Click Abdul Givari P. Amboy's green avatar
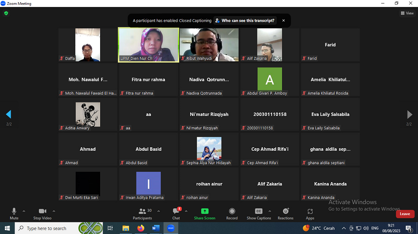Image resolution: width=418 pixels, height=234 pixels. pos(269,79)
